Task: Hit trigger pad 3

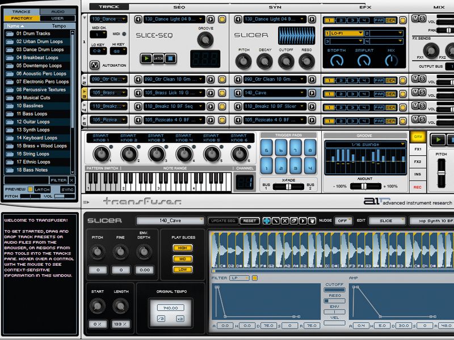Action: click(x=296, y=165)
